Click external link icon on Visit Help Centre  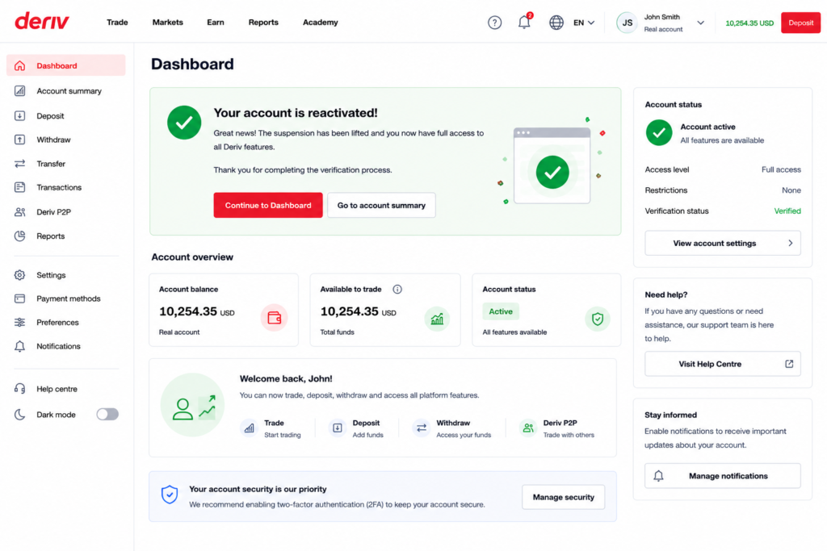789,364
